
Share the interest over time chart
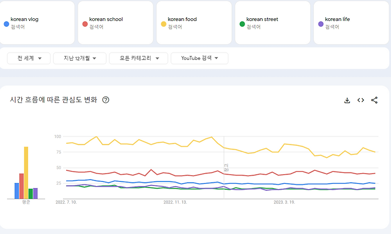374,101
